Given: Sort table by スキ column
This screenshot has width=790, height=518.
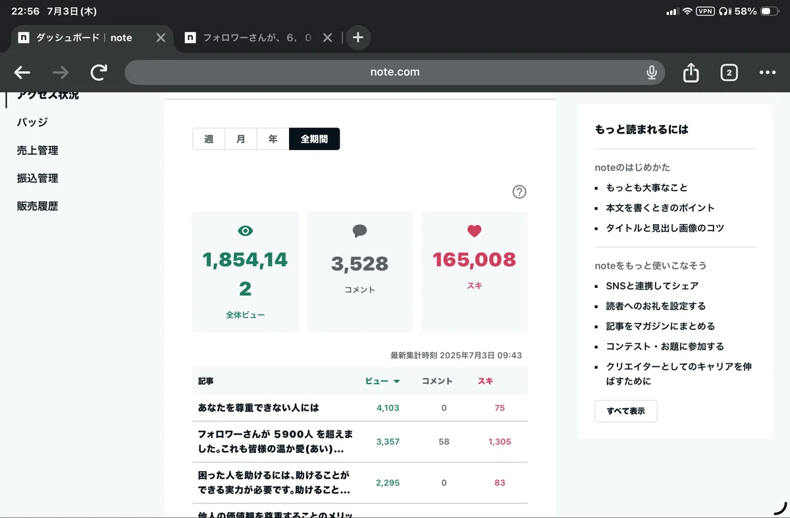Looking at the screenshot, I should click(485, 381).
